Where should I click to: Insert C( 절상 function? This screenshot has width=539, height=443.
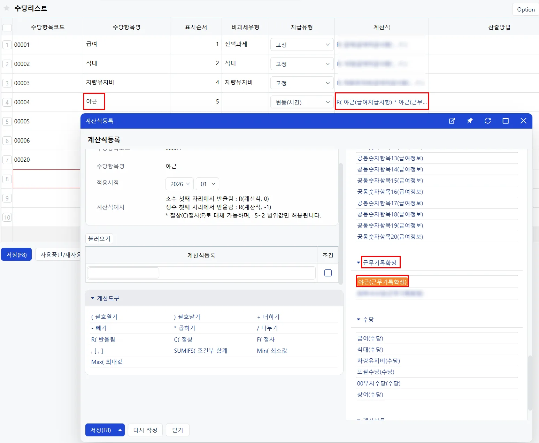[x=183, y=339]
